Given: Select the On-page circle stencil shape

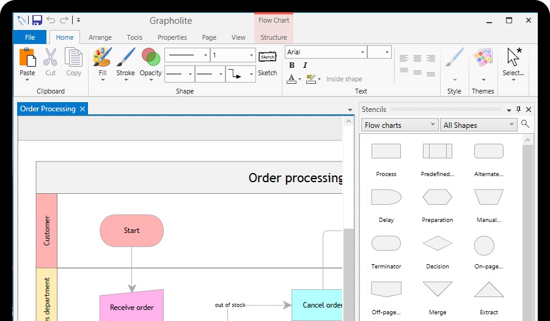Looking at the screenshot, I should [x=484, y=245].
